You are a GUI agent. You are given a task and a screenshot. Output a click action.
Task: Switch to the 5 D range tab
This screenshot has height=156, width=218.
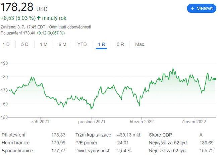(25, 44)
